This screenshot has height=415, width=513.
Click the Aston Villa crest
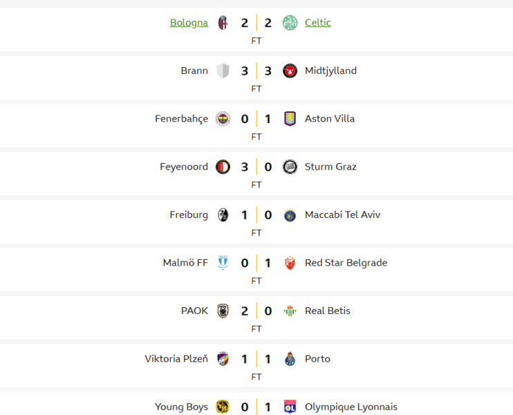click(x=290, y=119)
